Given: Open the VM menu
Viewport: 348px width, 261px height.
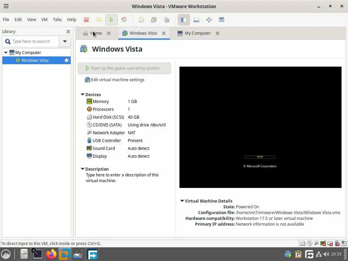Looking at the screenshot, I should [45, 19].
